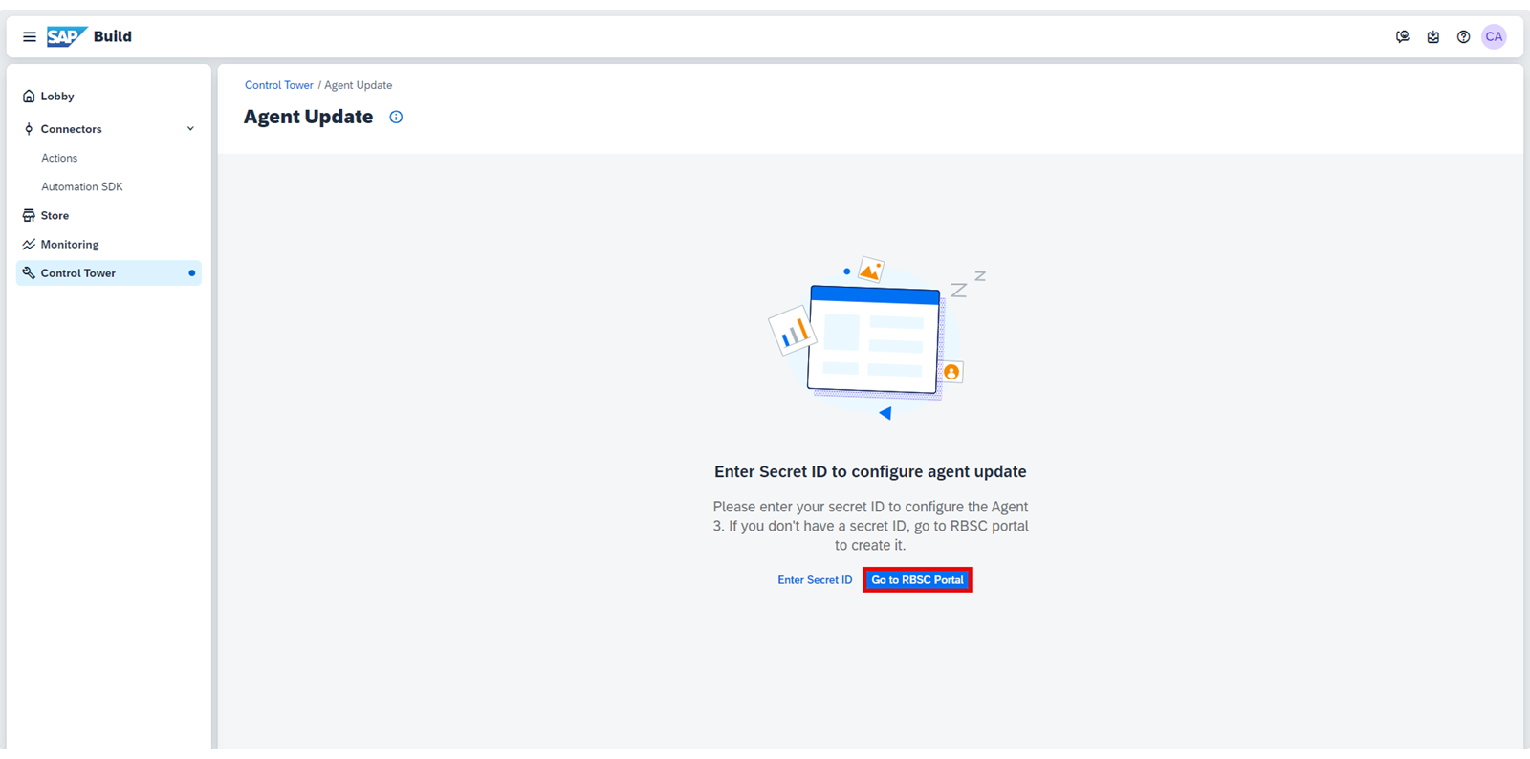
Task: Follow the Control Tower breadcrumb link
Action: click(278, 85)
